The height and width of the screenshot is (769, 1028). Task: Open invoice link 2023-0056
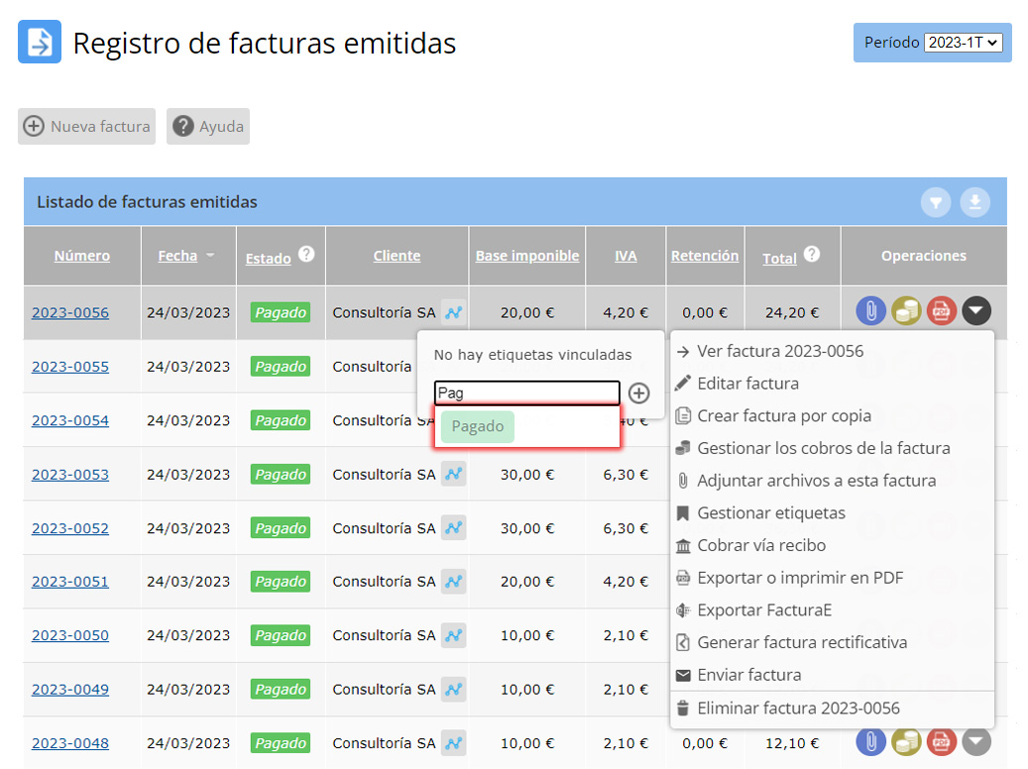70,313
